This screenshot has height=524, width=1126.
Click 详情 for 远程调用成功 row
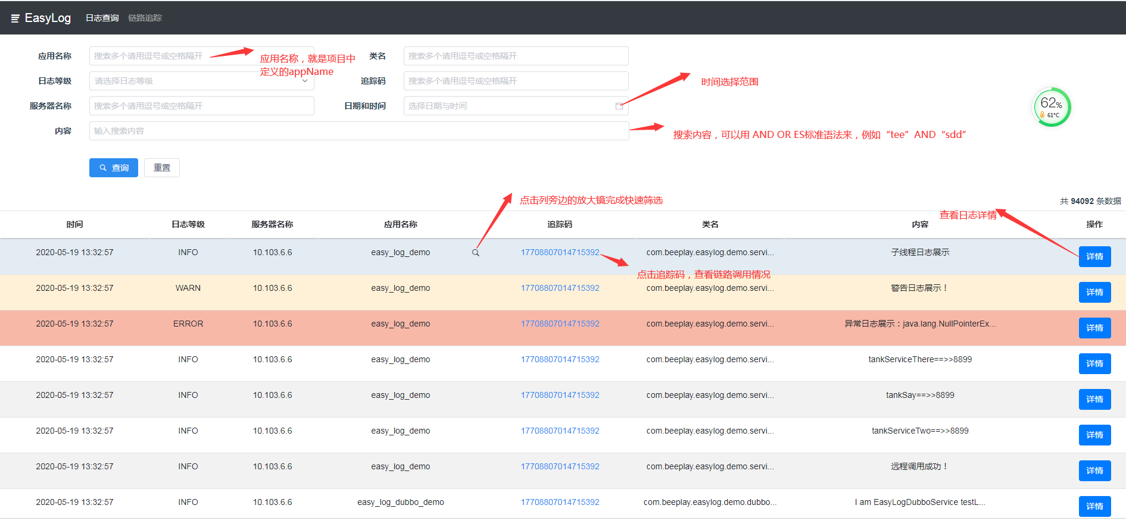click(1094, 470)
